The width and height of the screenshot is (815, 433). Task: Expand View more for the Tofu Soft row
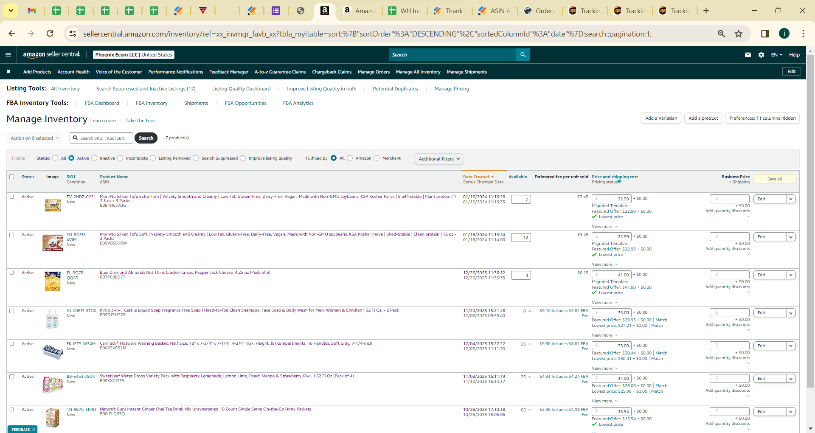pyautogui.click(x=604, y=264)
